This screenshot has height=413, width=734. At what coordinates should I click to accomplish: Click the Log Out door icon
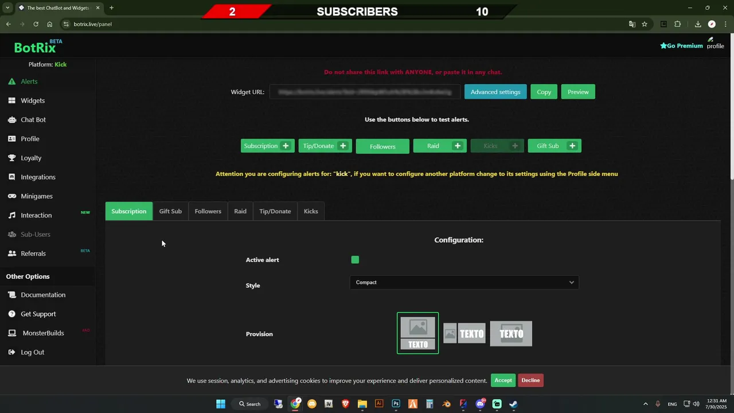(x=11, y=352)
